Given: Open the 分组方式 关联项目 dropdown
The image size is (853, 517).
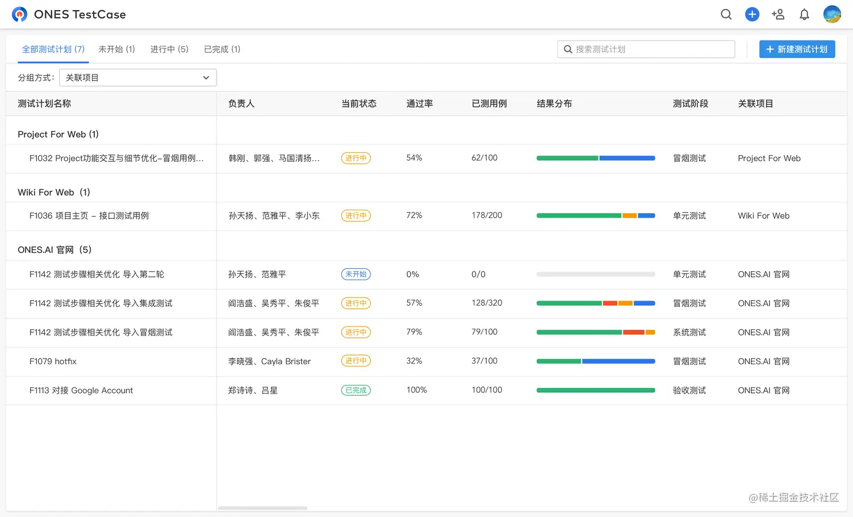Looking at the screenshot, I should (x=138, y=78).
